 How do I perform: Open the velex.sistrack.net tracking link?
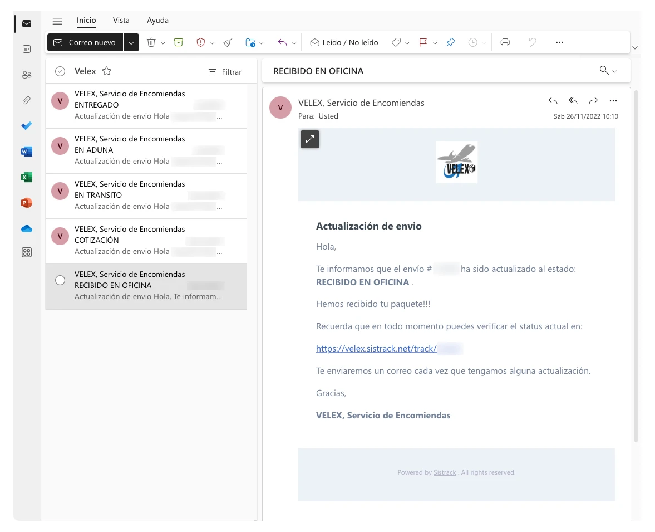coord(376,349)
